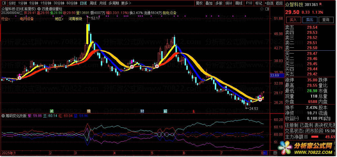Expand the 筹码变化改版 indicator menu arrow
Image resolution: width=337 pixels, height=157 pixels.
[3, 116]
